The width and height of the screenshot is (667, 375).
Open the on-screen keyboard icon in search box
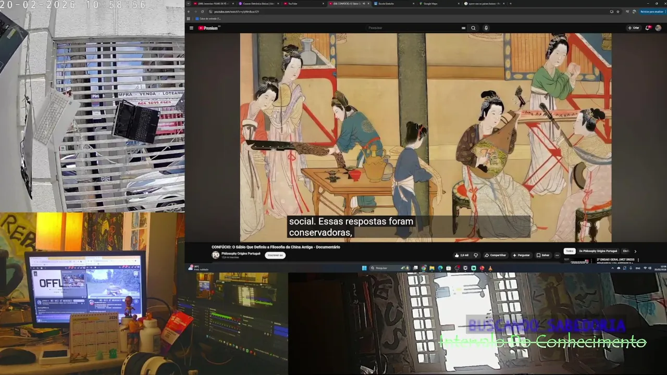click(x=463, y=28)
